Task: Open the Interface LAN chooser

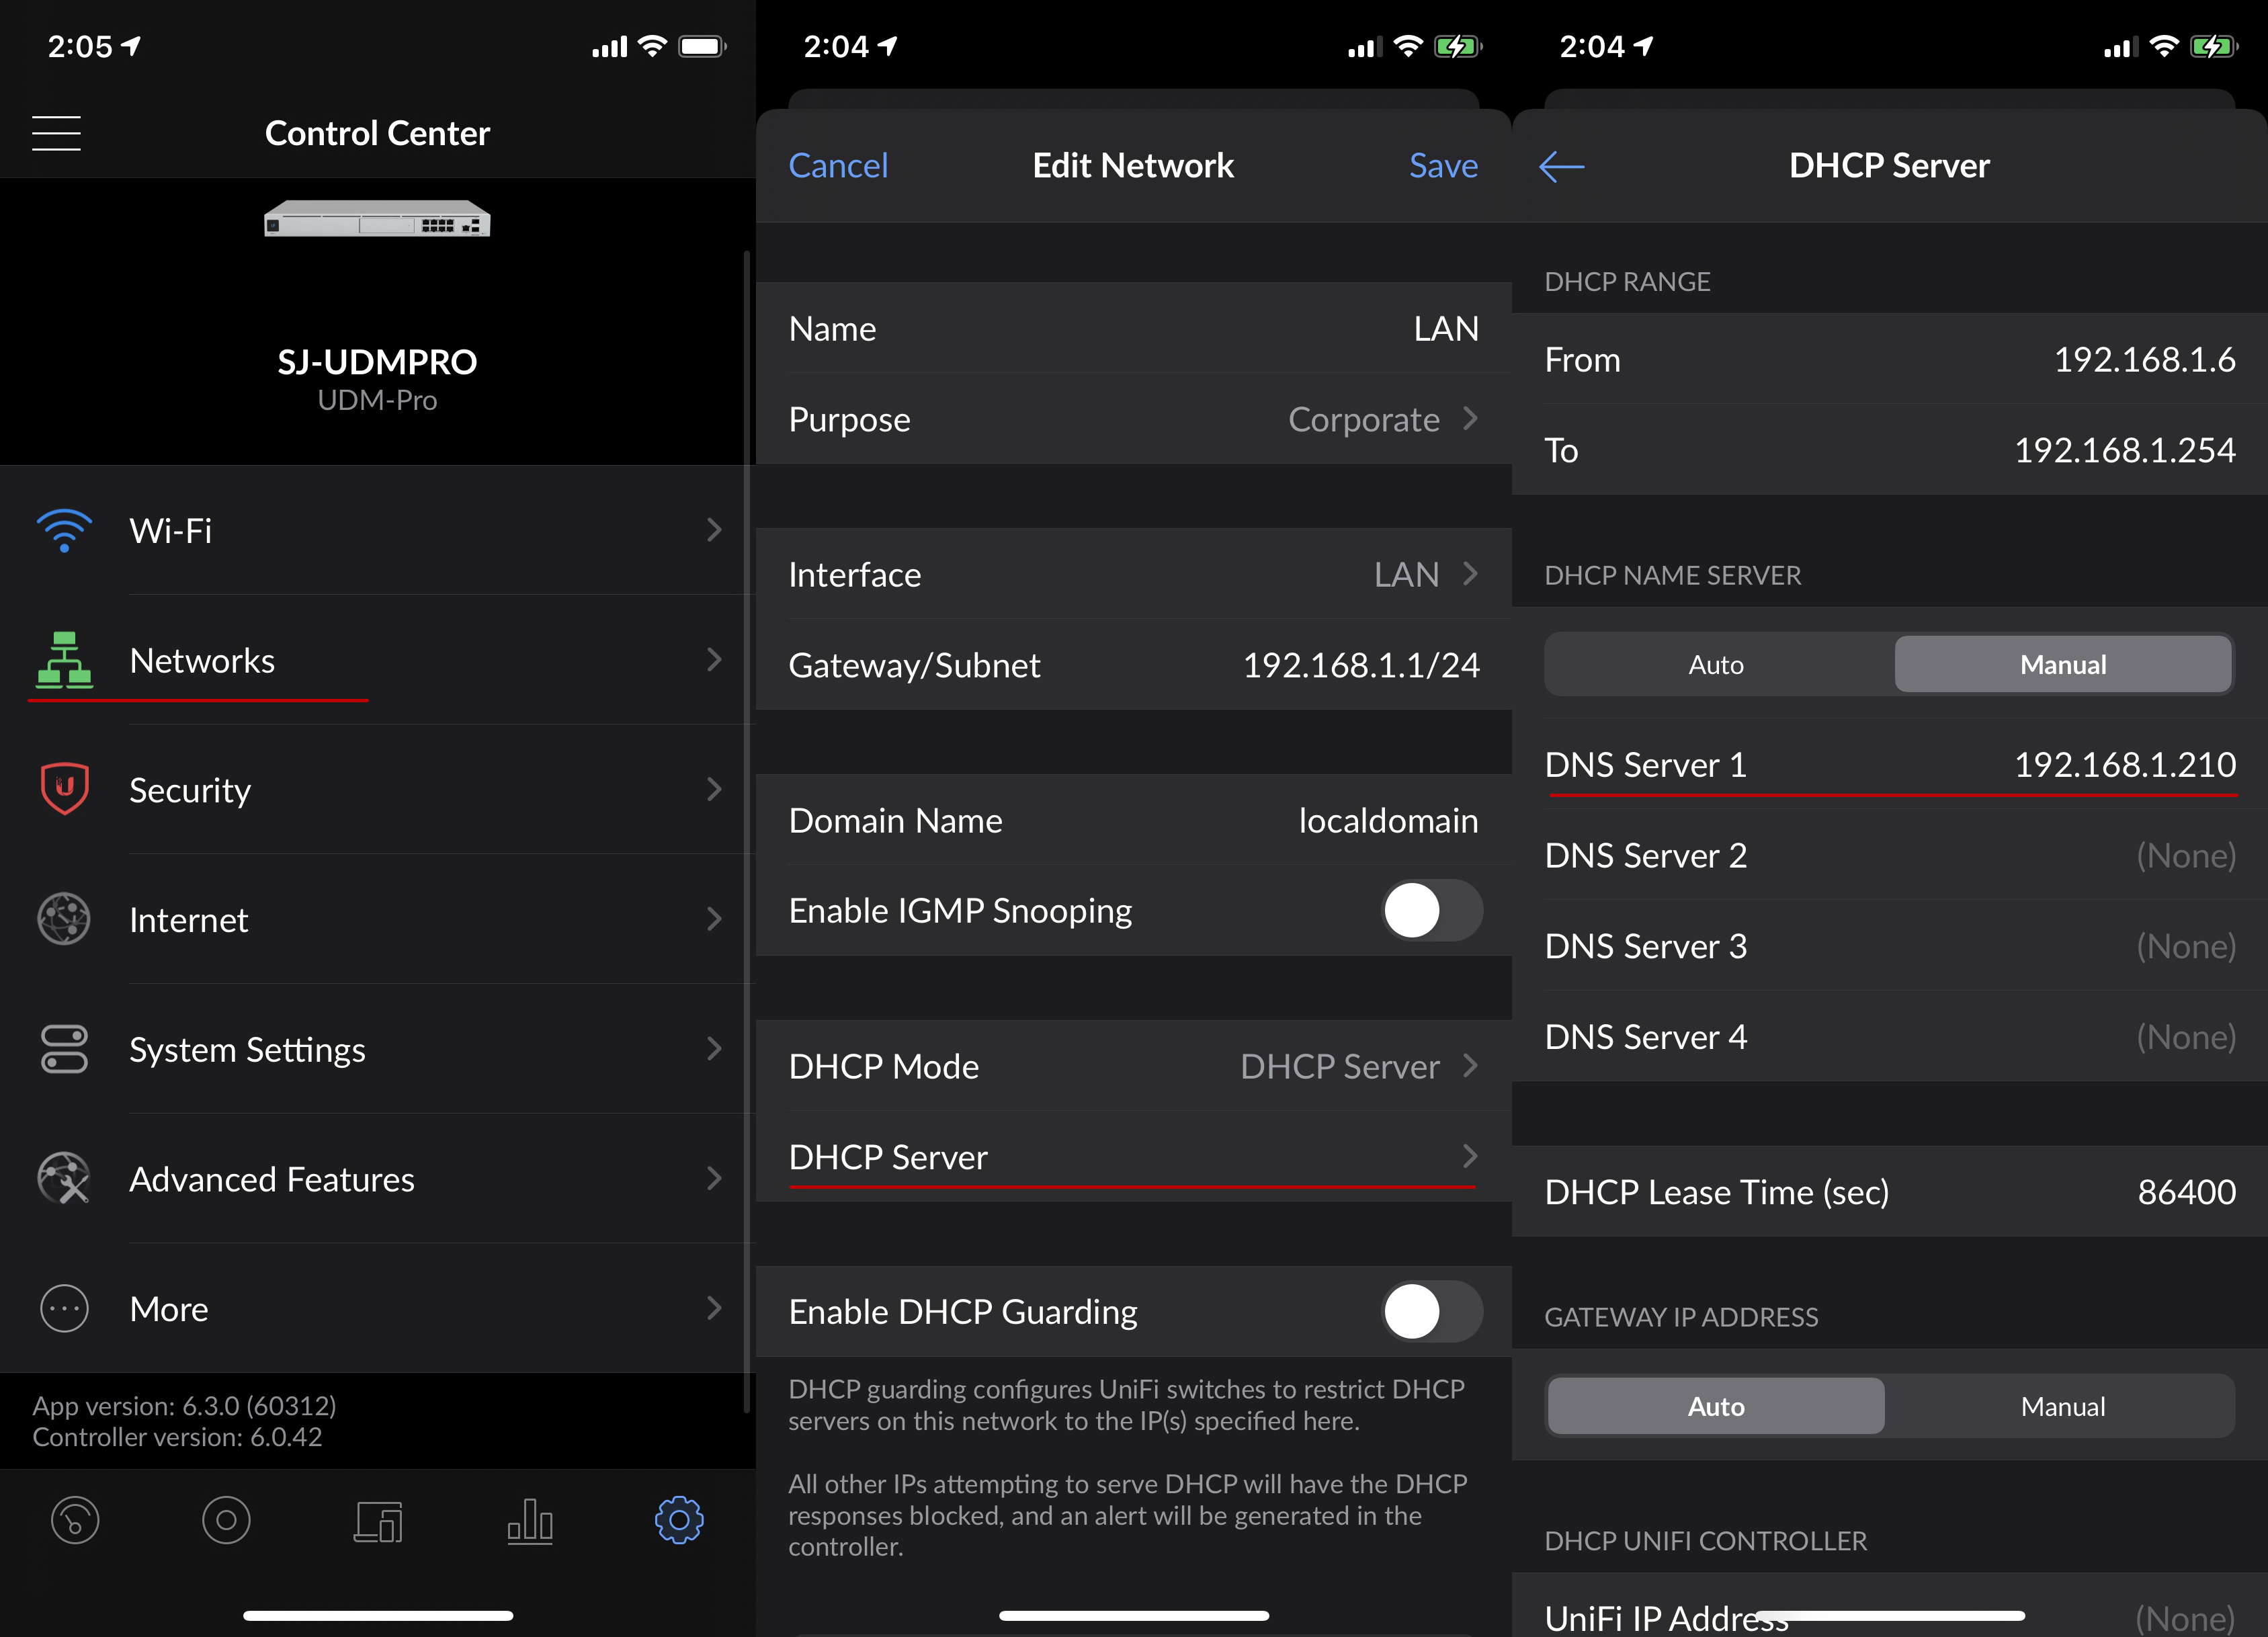Action: (1423, 575)
